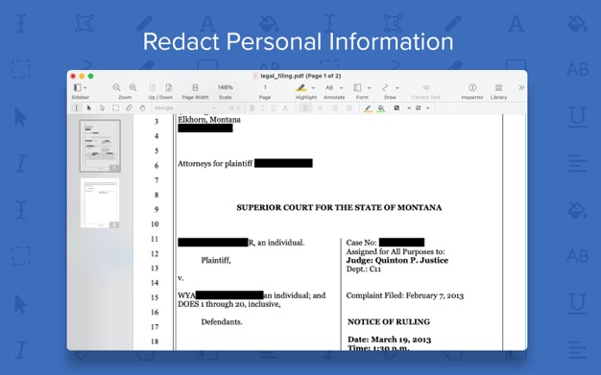
Task: Align text right
Action: point(334,108)
